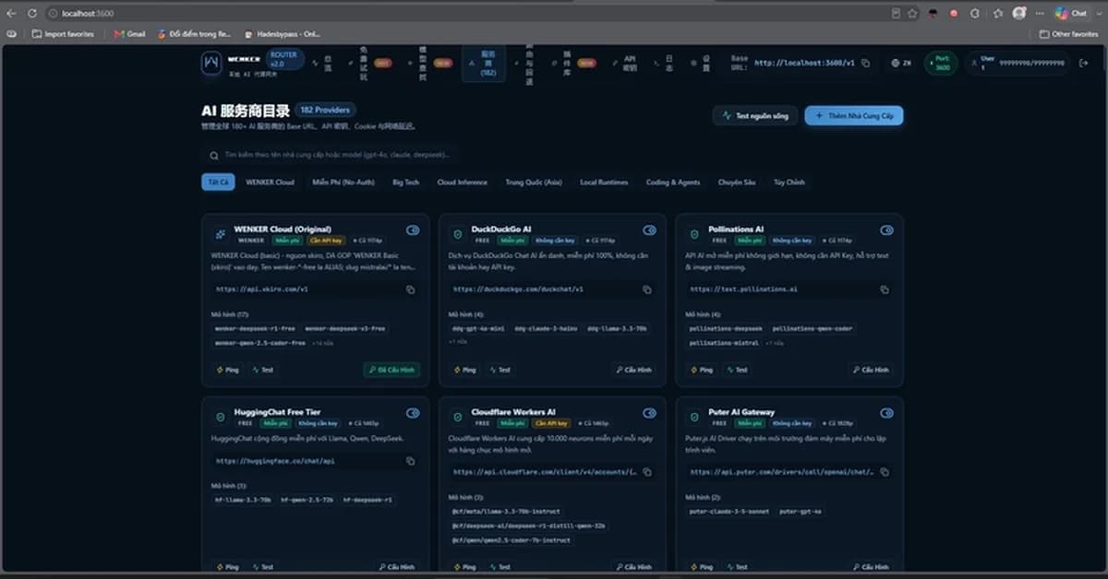Click the wenker-deepseek-r1-free model tag
This screenshot has height=579, width=1108.
255,328
